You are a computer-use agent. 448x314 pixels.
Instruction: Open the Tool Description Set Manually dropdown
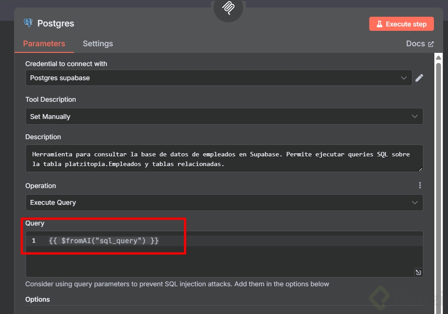(x=224, y=116)
